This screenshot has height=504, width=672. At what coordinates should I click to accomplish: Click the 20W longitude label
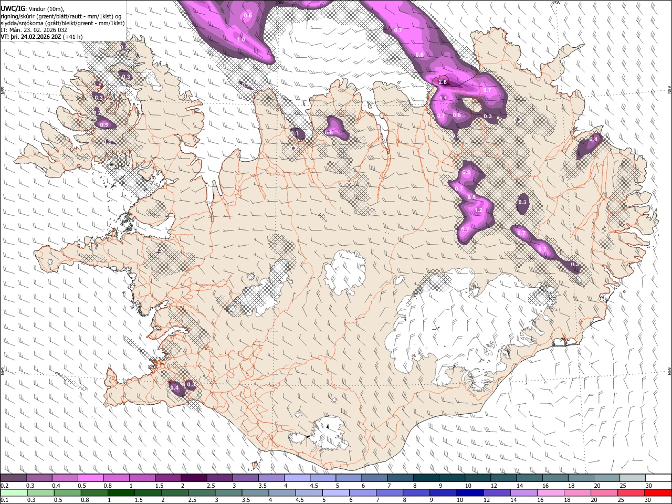pos(279,3)
